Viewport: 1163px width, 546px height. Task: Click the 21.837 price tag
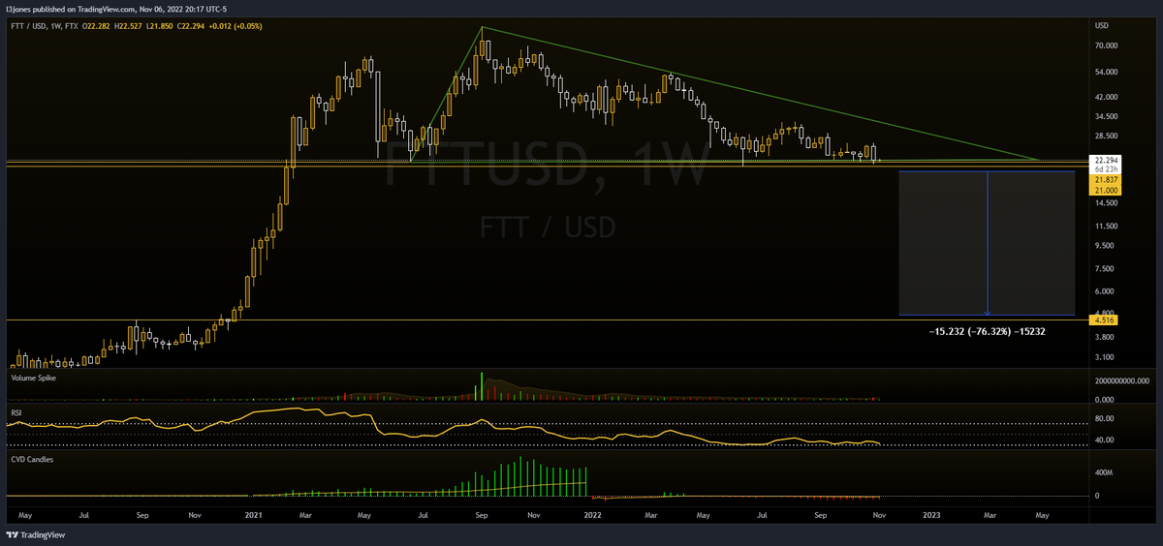pyautogui.click(x=1106, y=180)
